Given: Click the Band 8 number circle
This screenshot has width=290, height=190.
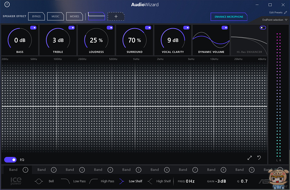Looking at the screenshot, I should point(223,170).
